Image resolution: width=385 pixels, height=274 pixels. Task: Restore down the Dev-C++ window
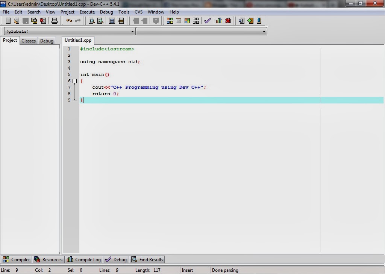coord(361,3)
